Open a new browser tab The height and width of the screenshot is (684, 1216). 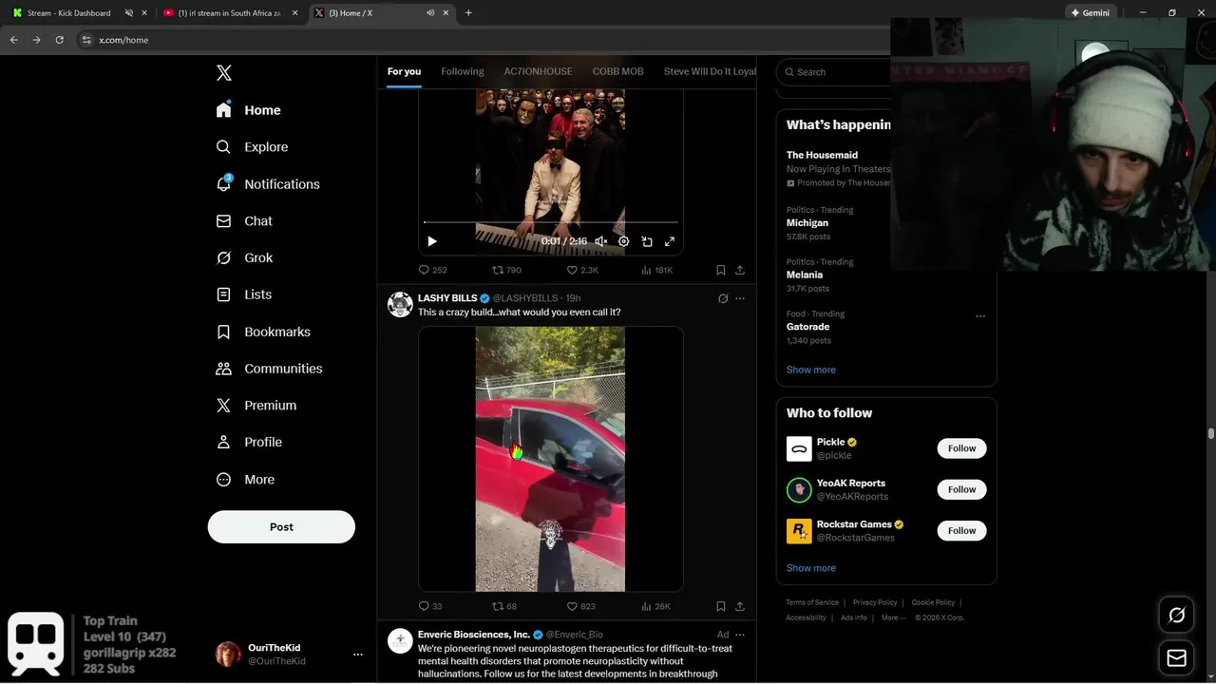coord(468,13)
